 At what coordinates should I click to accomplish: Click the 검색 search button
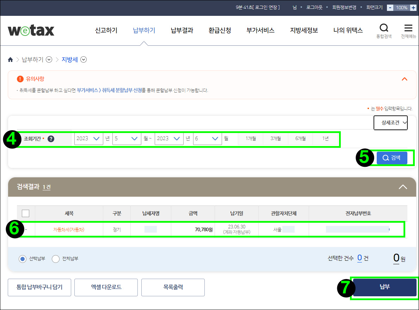[x=392, y=158]
